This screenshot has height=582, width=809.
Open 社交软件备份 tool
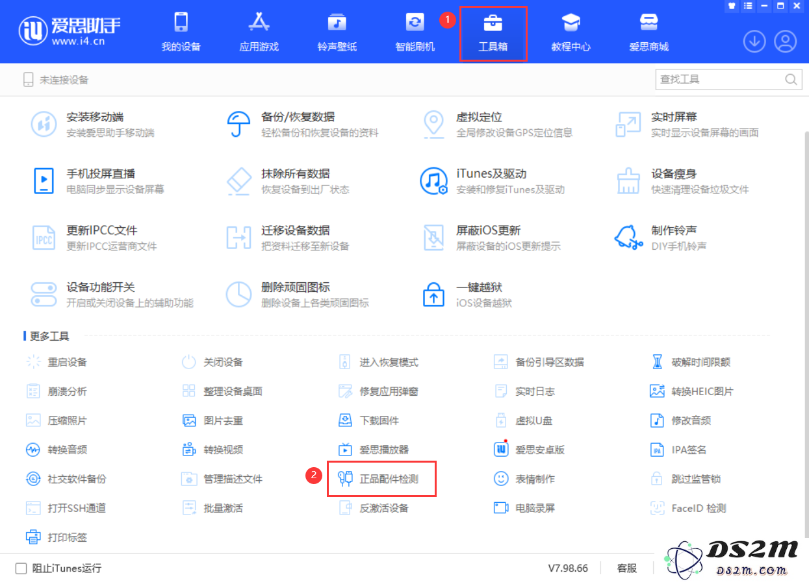(66, 479)
